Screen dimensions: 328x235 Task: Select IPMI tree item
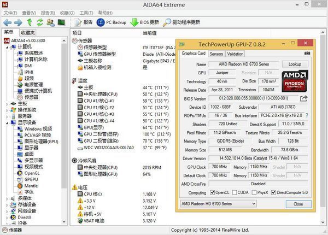29,72
